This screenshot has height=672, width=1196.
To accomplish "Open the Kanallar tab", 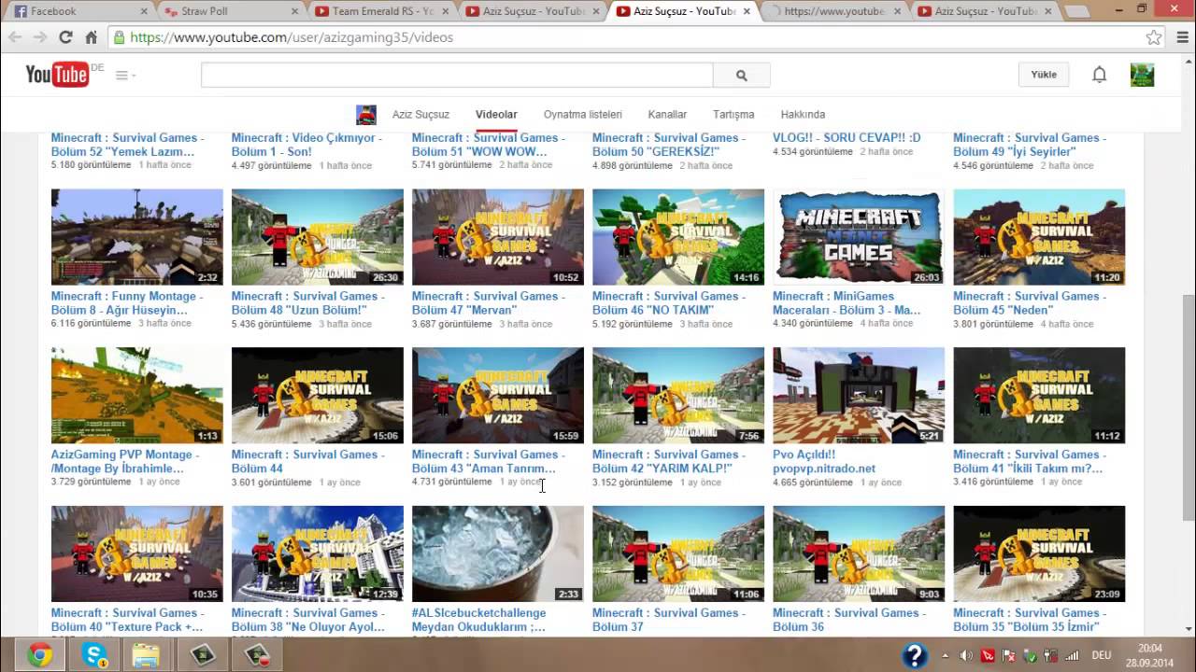I will (x=667, y=115).
